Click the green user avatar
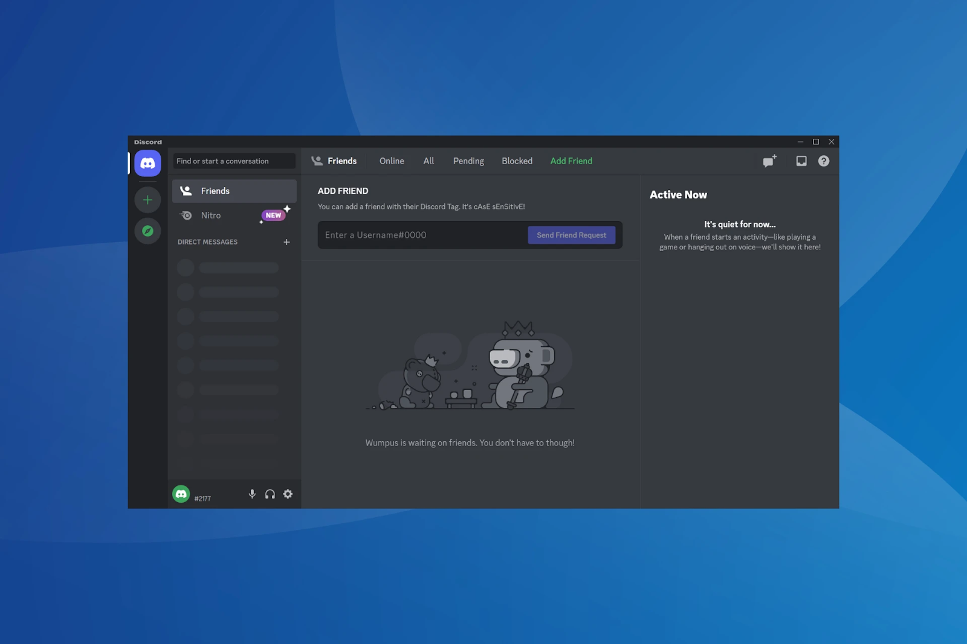Viewport: 967px width, 644px height. point(181,494)
